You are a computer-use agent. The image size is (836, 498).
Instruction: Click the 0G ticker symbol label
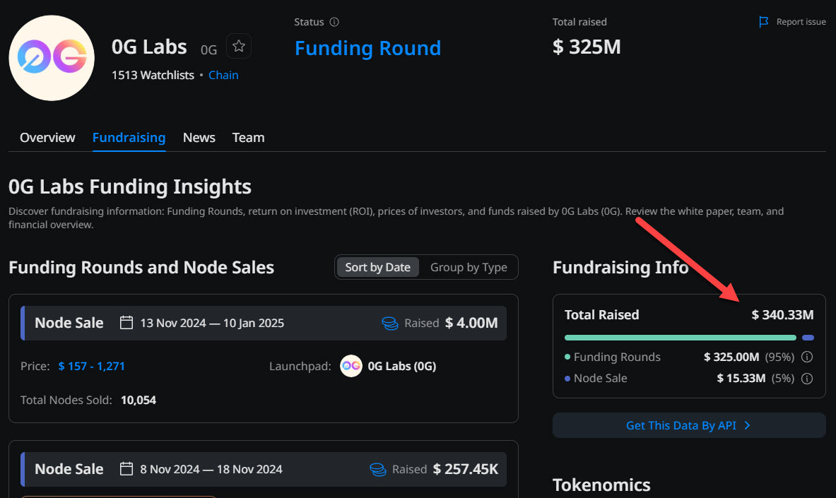coord(208,50)
